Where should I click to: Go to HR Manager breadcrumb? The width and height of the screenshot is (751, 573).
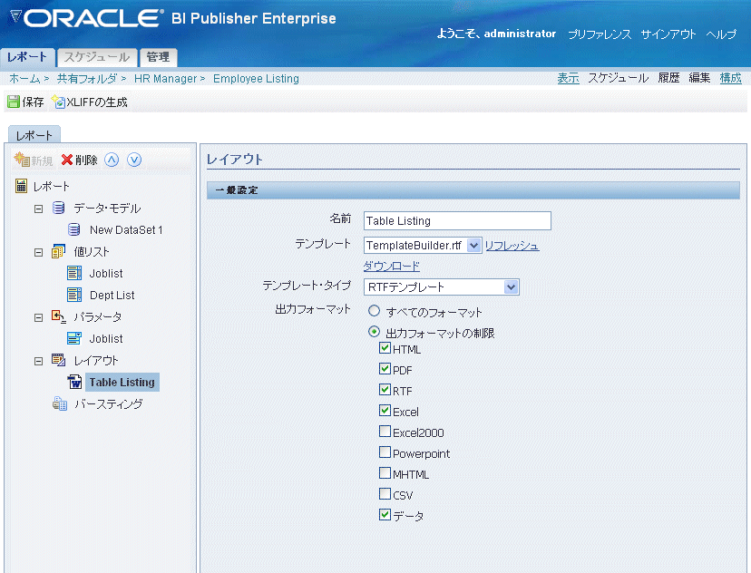166,79
